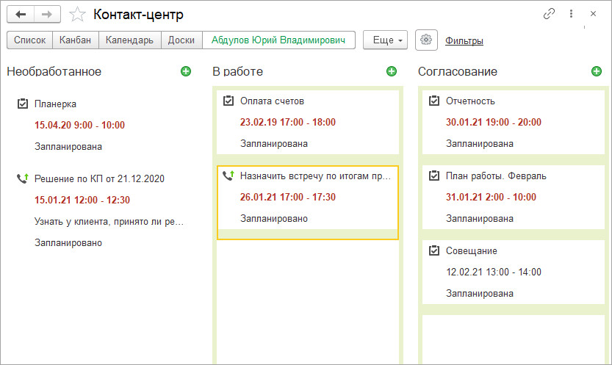This screenshot has height=365, width=612.
Task: Click the task icon beside Планерка
Action: pyautogui.click(x=23, y=104)
